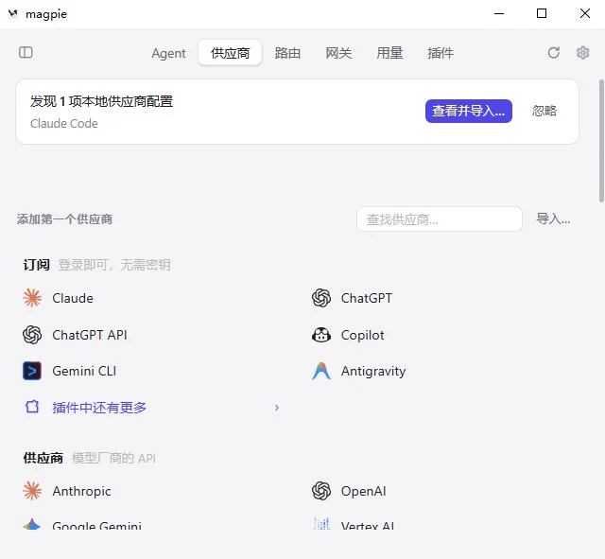Click the ChatGPT knot logo icon
This screenshot has height=559, width=605.
[x=321, y=298]
